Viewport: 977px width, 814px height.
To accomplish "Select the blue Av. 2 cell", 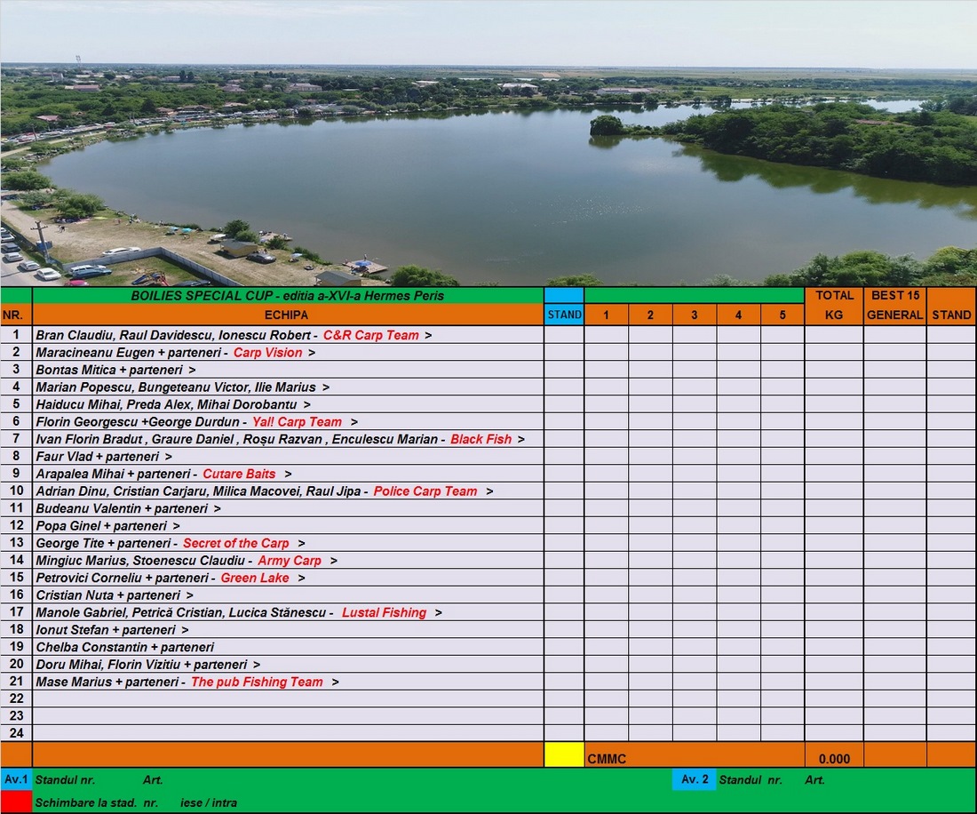I will click(x=694, y=779).
